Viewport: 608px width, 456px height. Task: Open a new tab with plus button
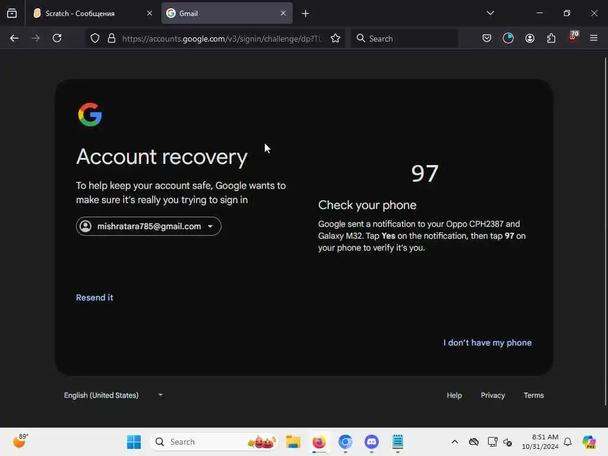tap(305, 14)
